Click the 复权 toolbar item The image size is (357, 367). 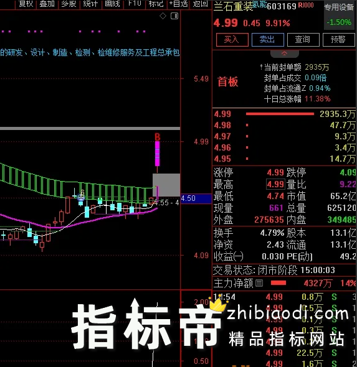[26, 4]
